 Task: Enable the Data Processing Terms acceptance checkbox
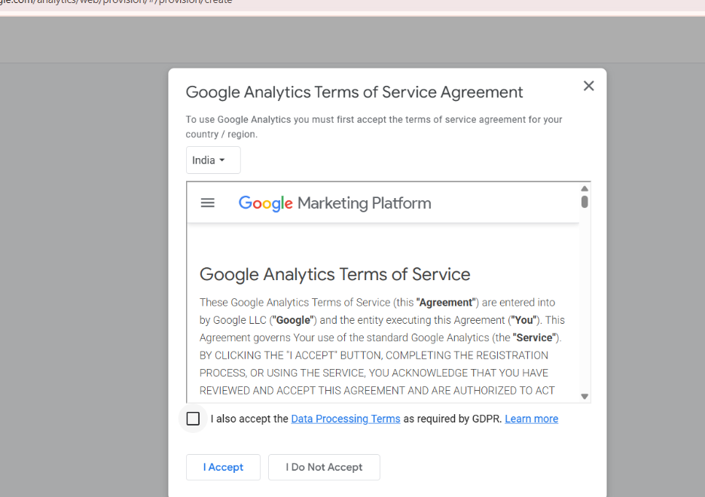tap(193, 419)
